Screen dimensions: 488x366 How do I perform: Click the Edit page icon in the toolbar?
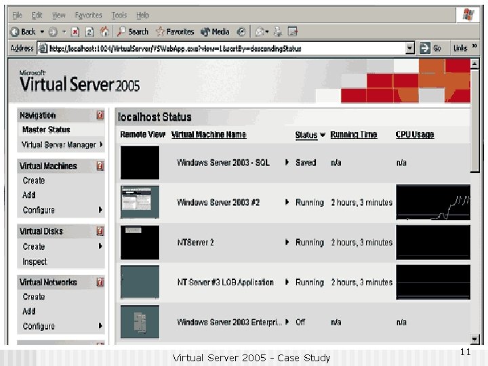click(293, 31)
